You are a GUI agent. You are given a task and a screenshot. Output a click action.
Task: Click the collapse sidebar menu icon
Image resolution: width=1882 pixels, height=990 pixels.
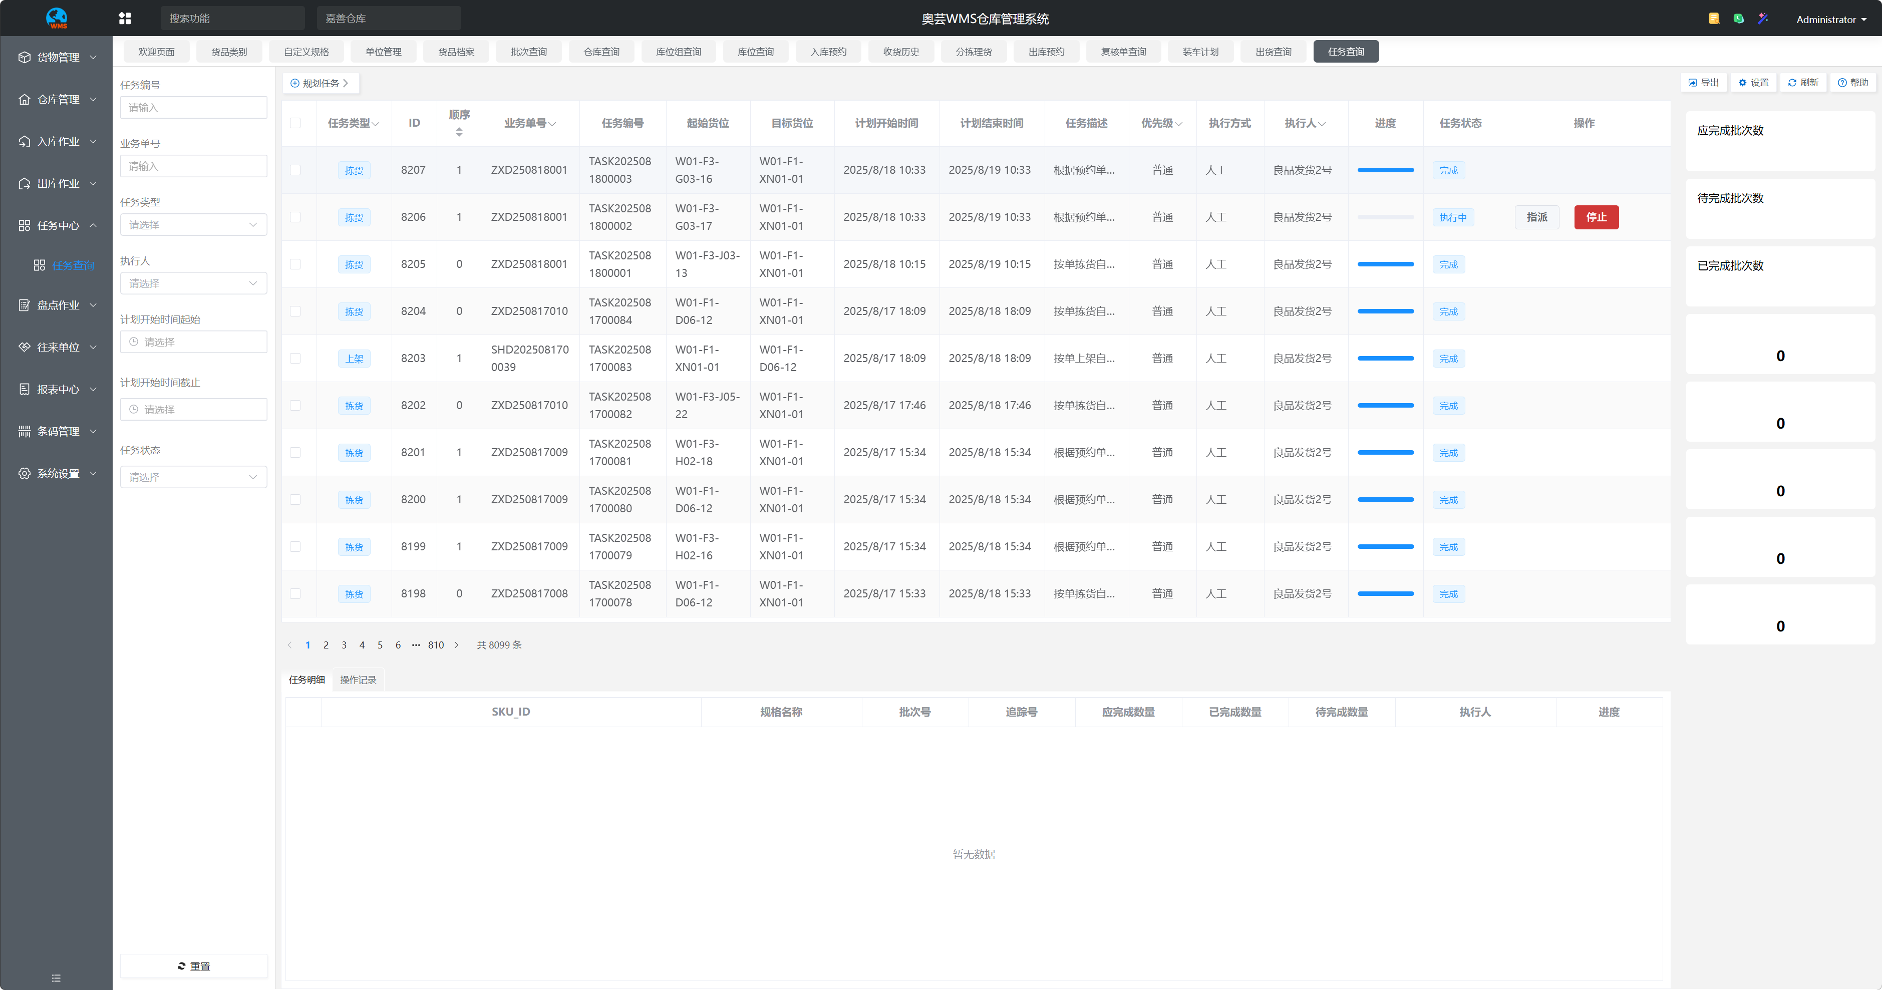pyautogui.click(x=56, y=977)
